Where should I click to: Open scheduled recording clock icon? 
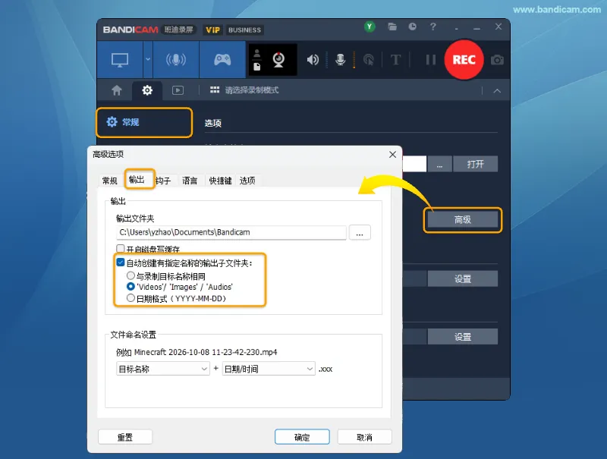(x=412, y=27)
